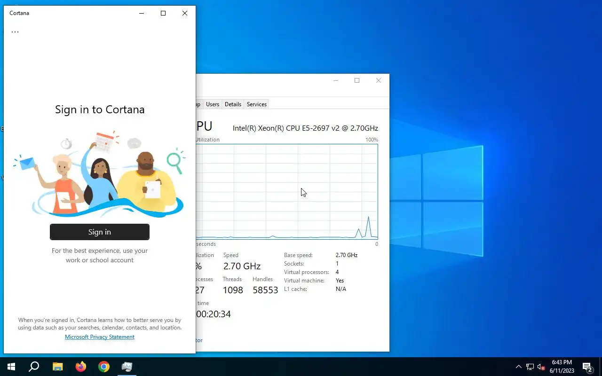This screenshot has height=376, width=602.
Task: Open the Microsoft Privacy Statement link
Action: click(x=100, y=337)
